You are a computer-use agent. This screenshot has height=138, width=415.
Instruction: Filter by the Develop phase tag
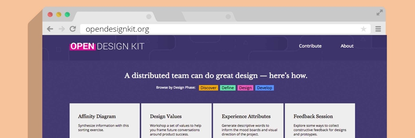(265, 88)
